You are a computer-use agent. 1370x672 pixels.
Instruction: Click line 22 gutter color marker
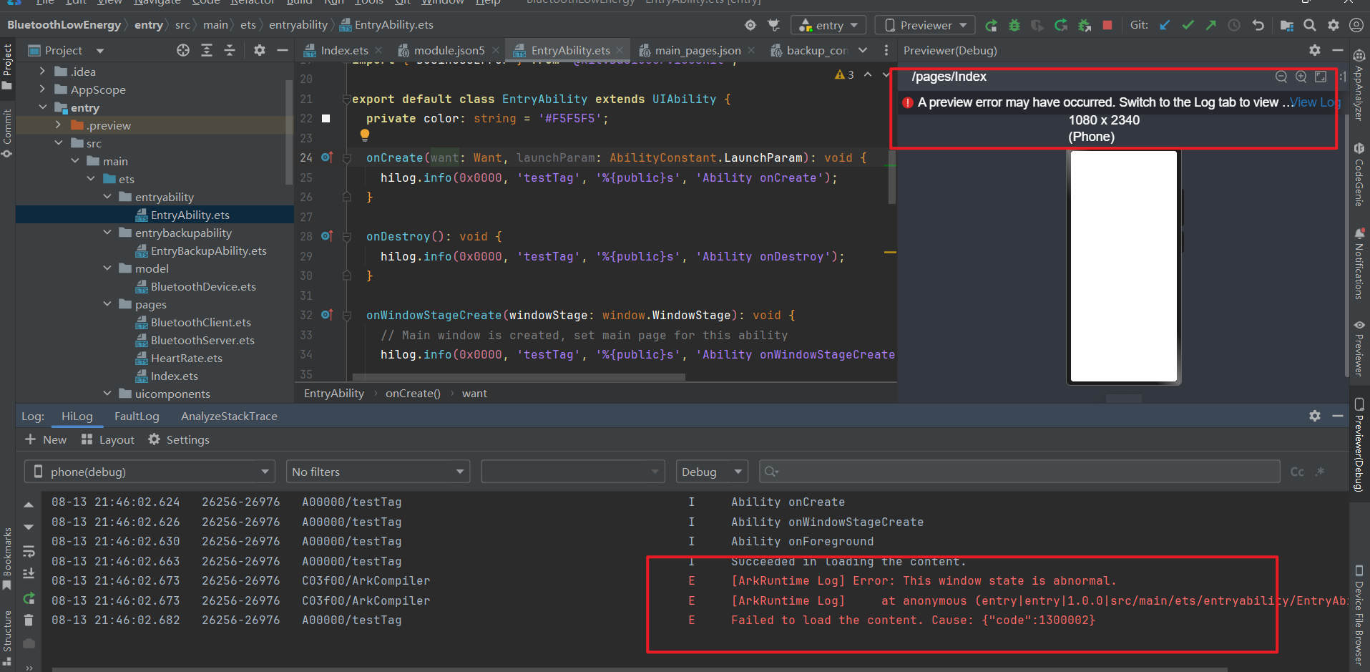coord(326,119)
